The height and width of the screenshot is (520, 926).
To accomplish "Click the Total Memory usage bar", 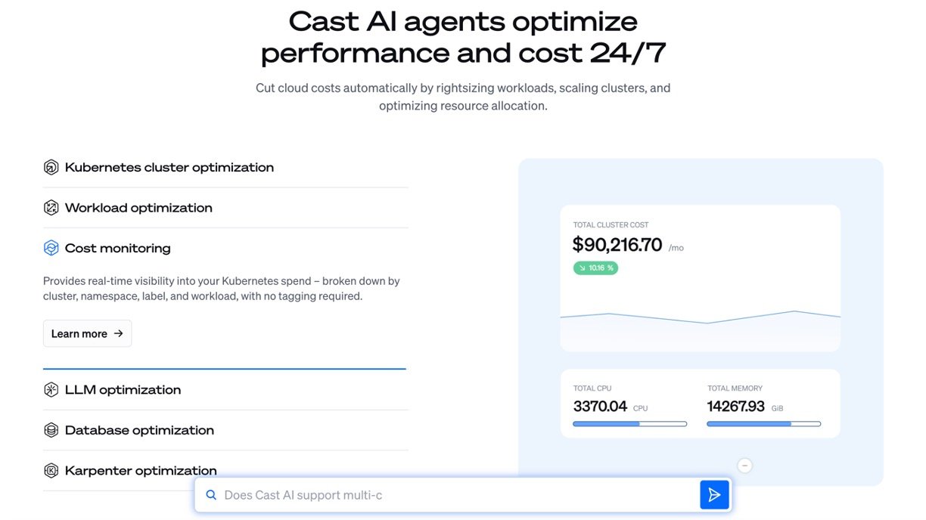I will tap(763, 424).
